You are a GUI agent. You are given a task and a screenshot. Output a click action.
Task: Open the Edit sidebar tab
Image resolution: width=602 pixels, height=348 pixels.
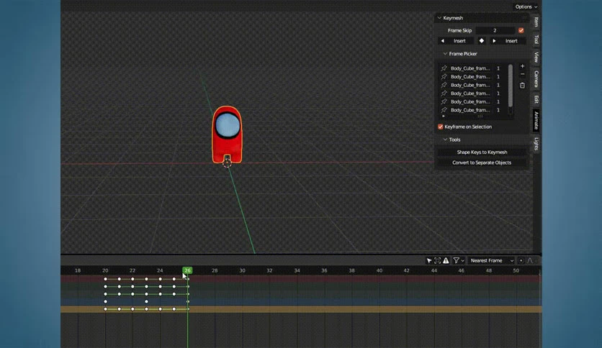[x=536, y=100]
